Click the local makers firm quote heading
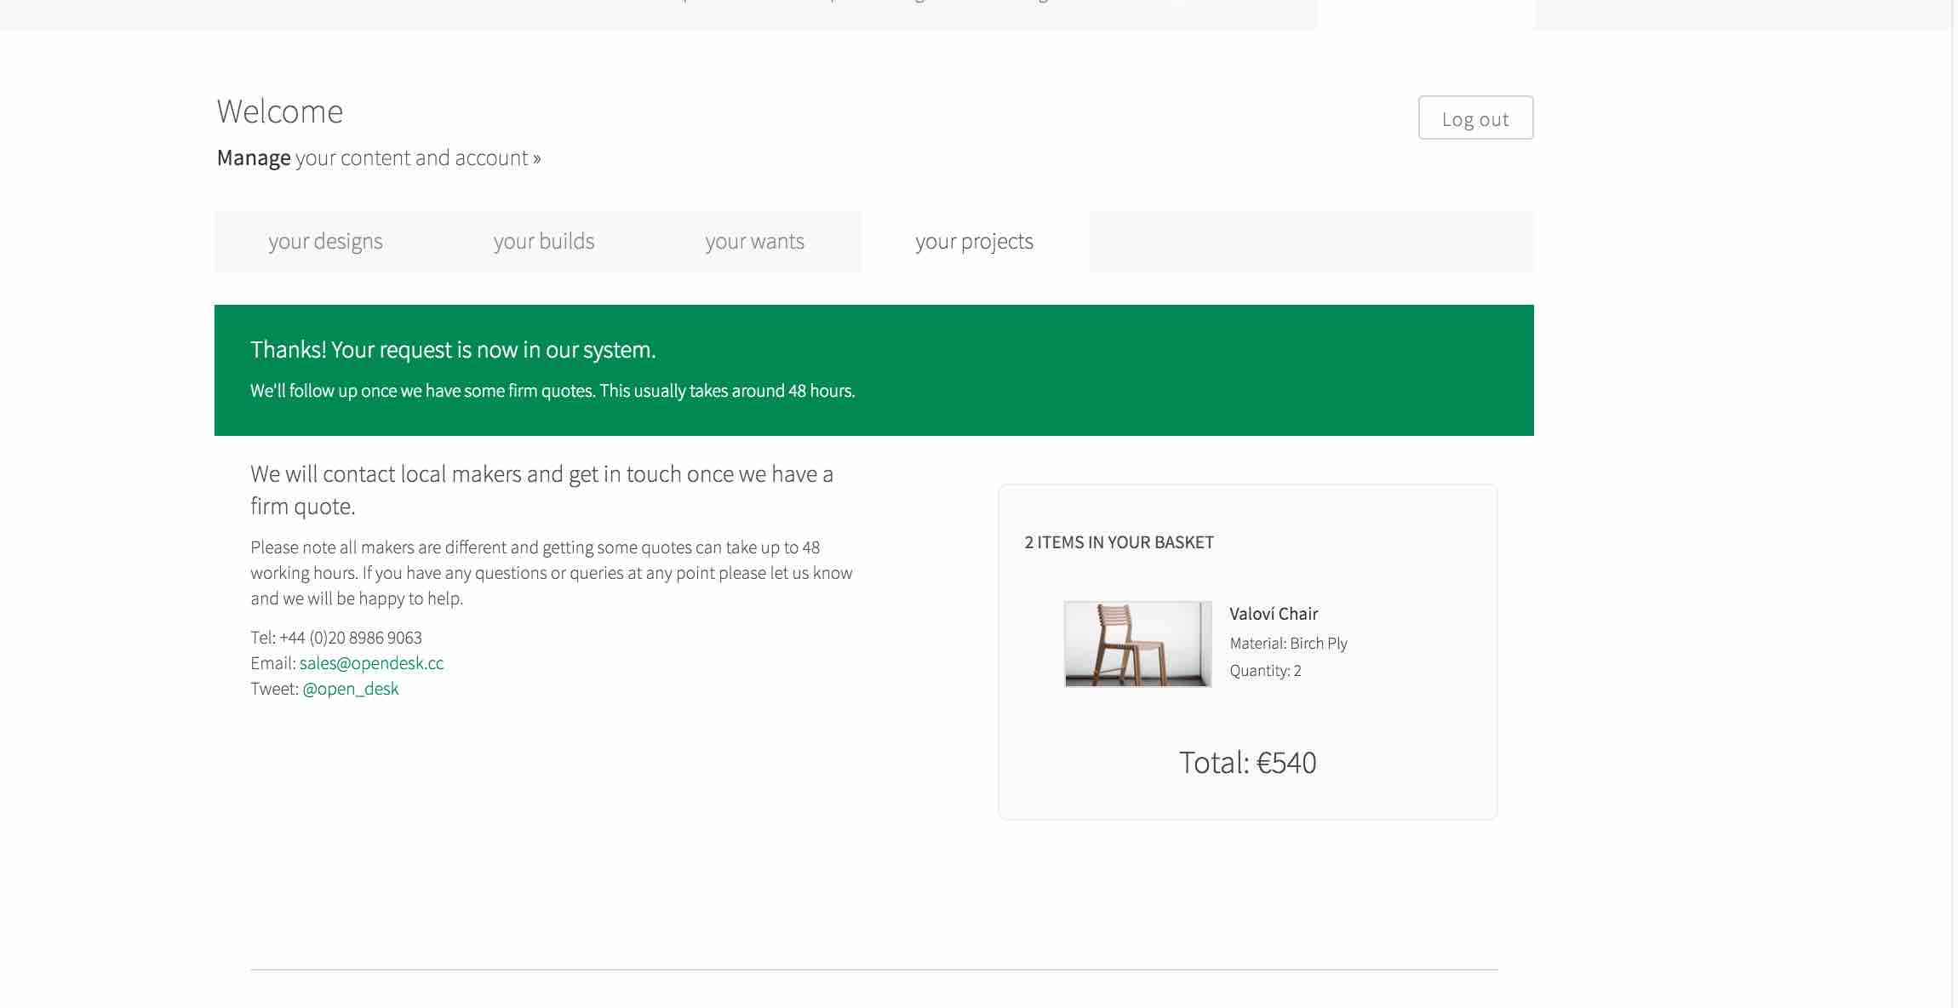Viewport: 1958px width, 1008px height. [541, 490]
